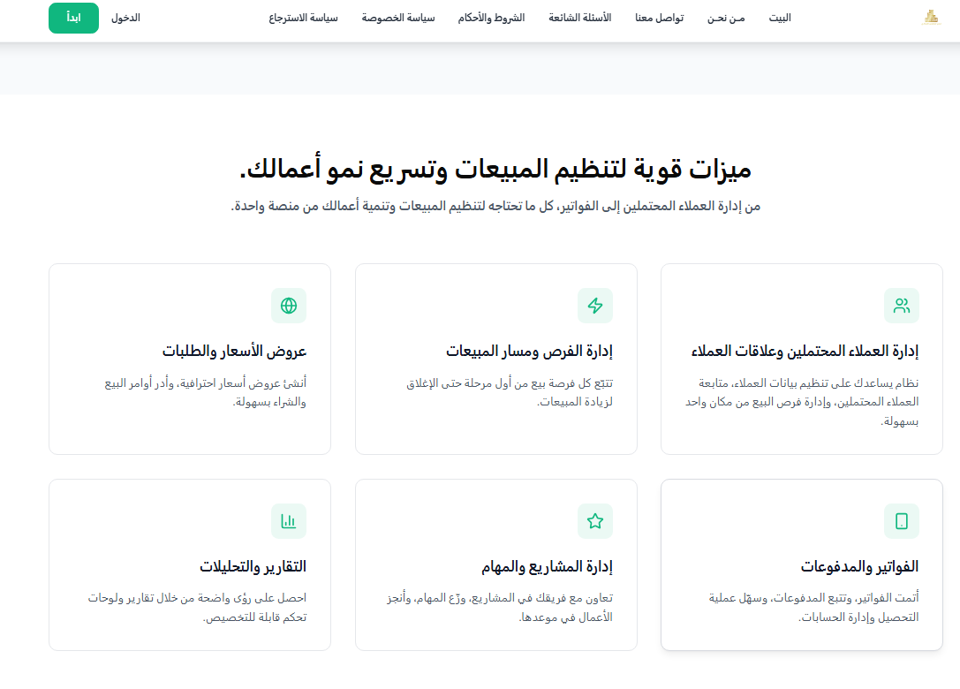The height and width of the screenshot is (689, 960).
Task: Click the green ابدأ button
Action: tap(73, 18)
